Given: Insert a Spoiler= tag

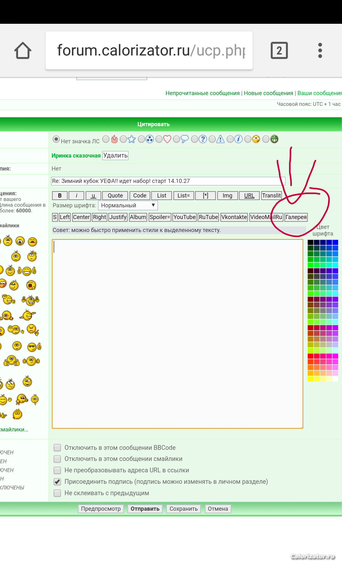Looking at the screenshot, I should pos(160,217).
